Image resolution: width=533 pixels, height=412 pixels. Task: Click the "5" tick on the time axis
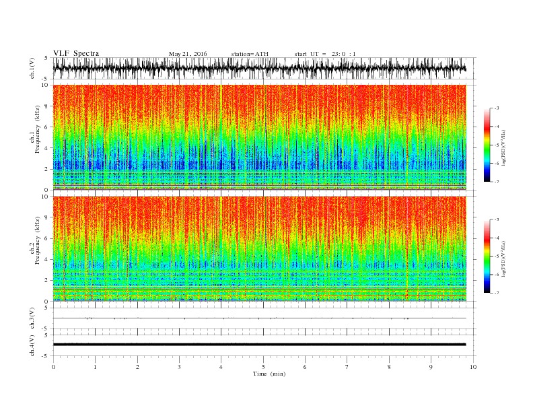[x=263, y=367]
